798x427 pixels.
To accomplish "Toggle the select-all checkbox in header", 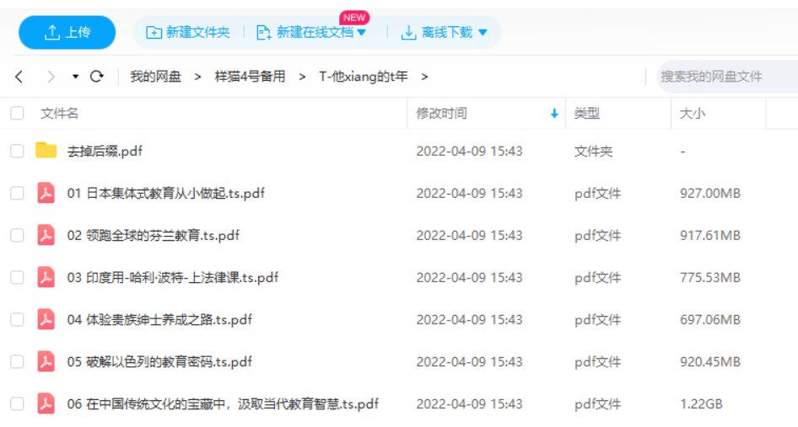I will click(x=17, y=114).
